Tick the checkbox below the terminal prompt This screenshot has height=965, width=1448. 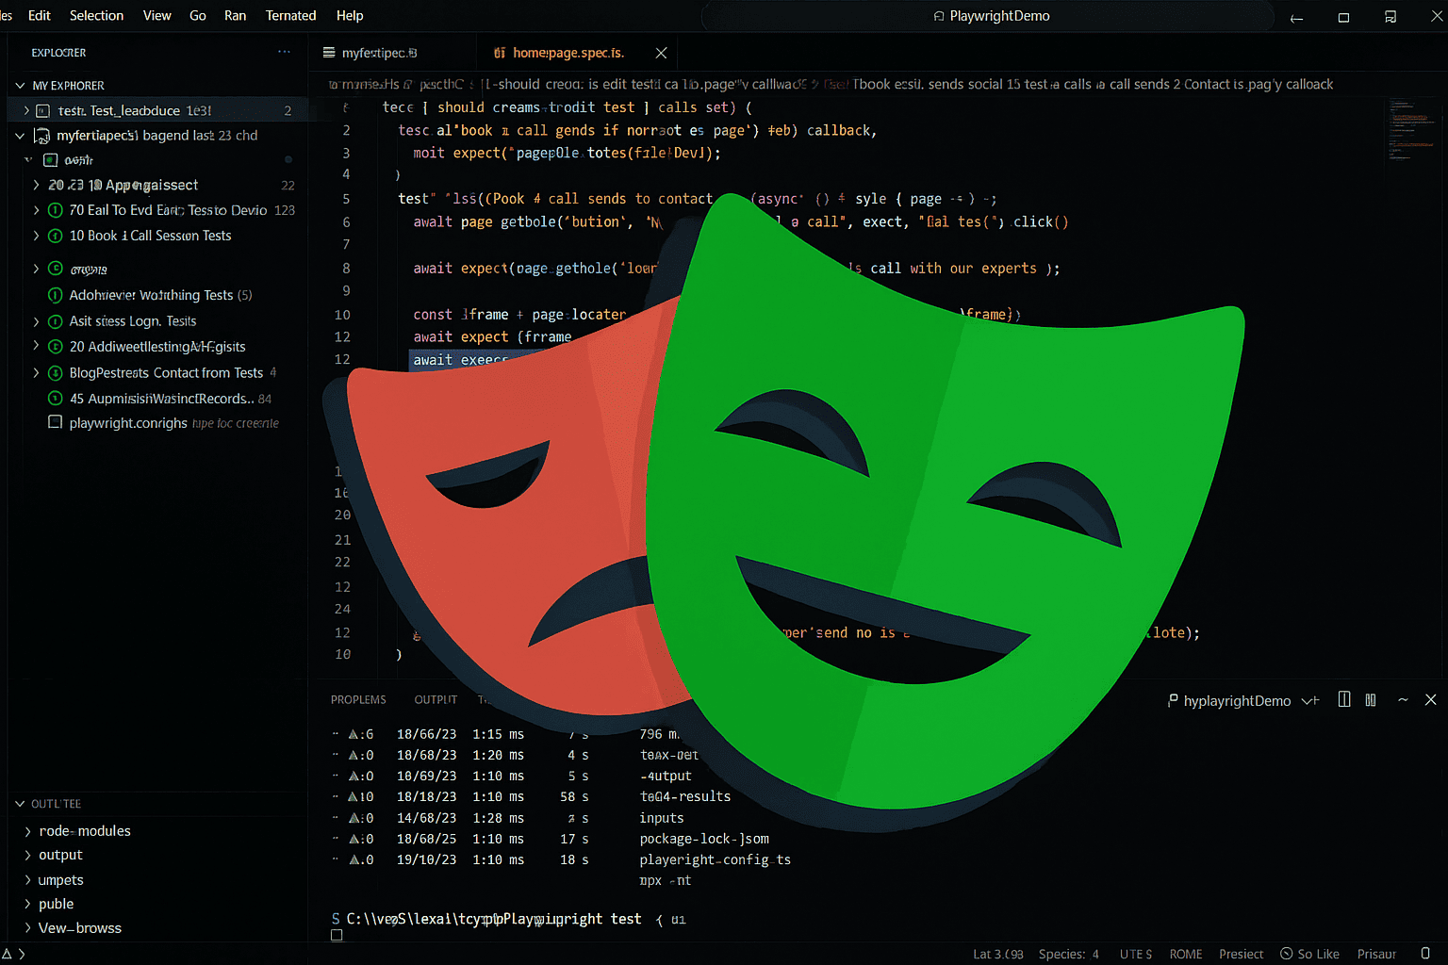(x=337, y=935)
